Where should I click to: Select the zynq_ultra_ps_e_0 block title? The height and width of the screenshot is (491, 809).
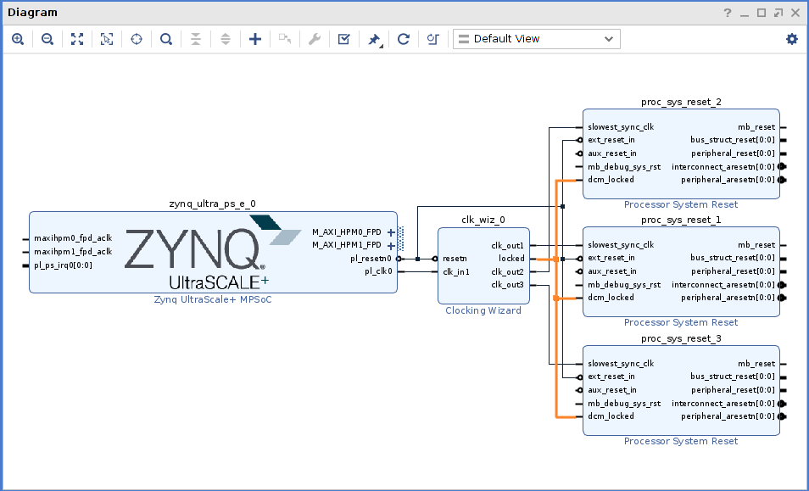213,204
